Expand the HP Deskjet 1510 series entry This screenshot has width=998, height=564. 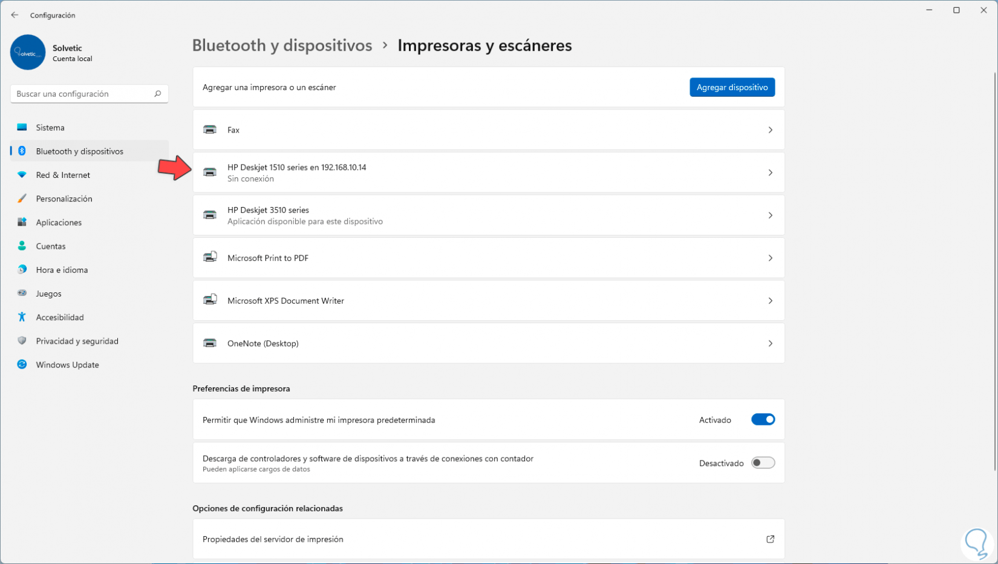(x=770, y=172)
